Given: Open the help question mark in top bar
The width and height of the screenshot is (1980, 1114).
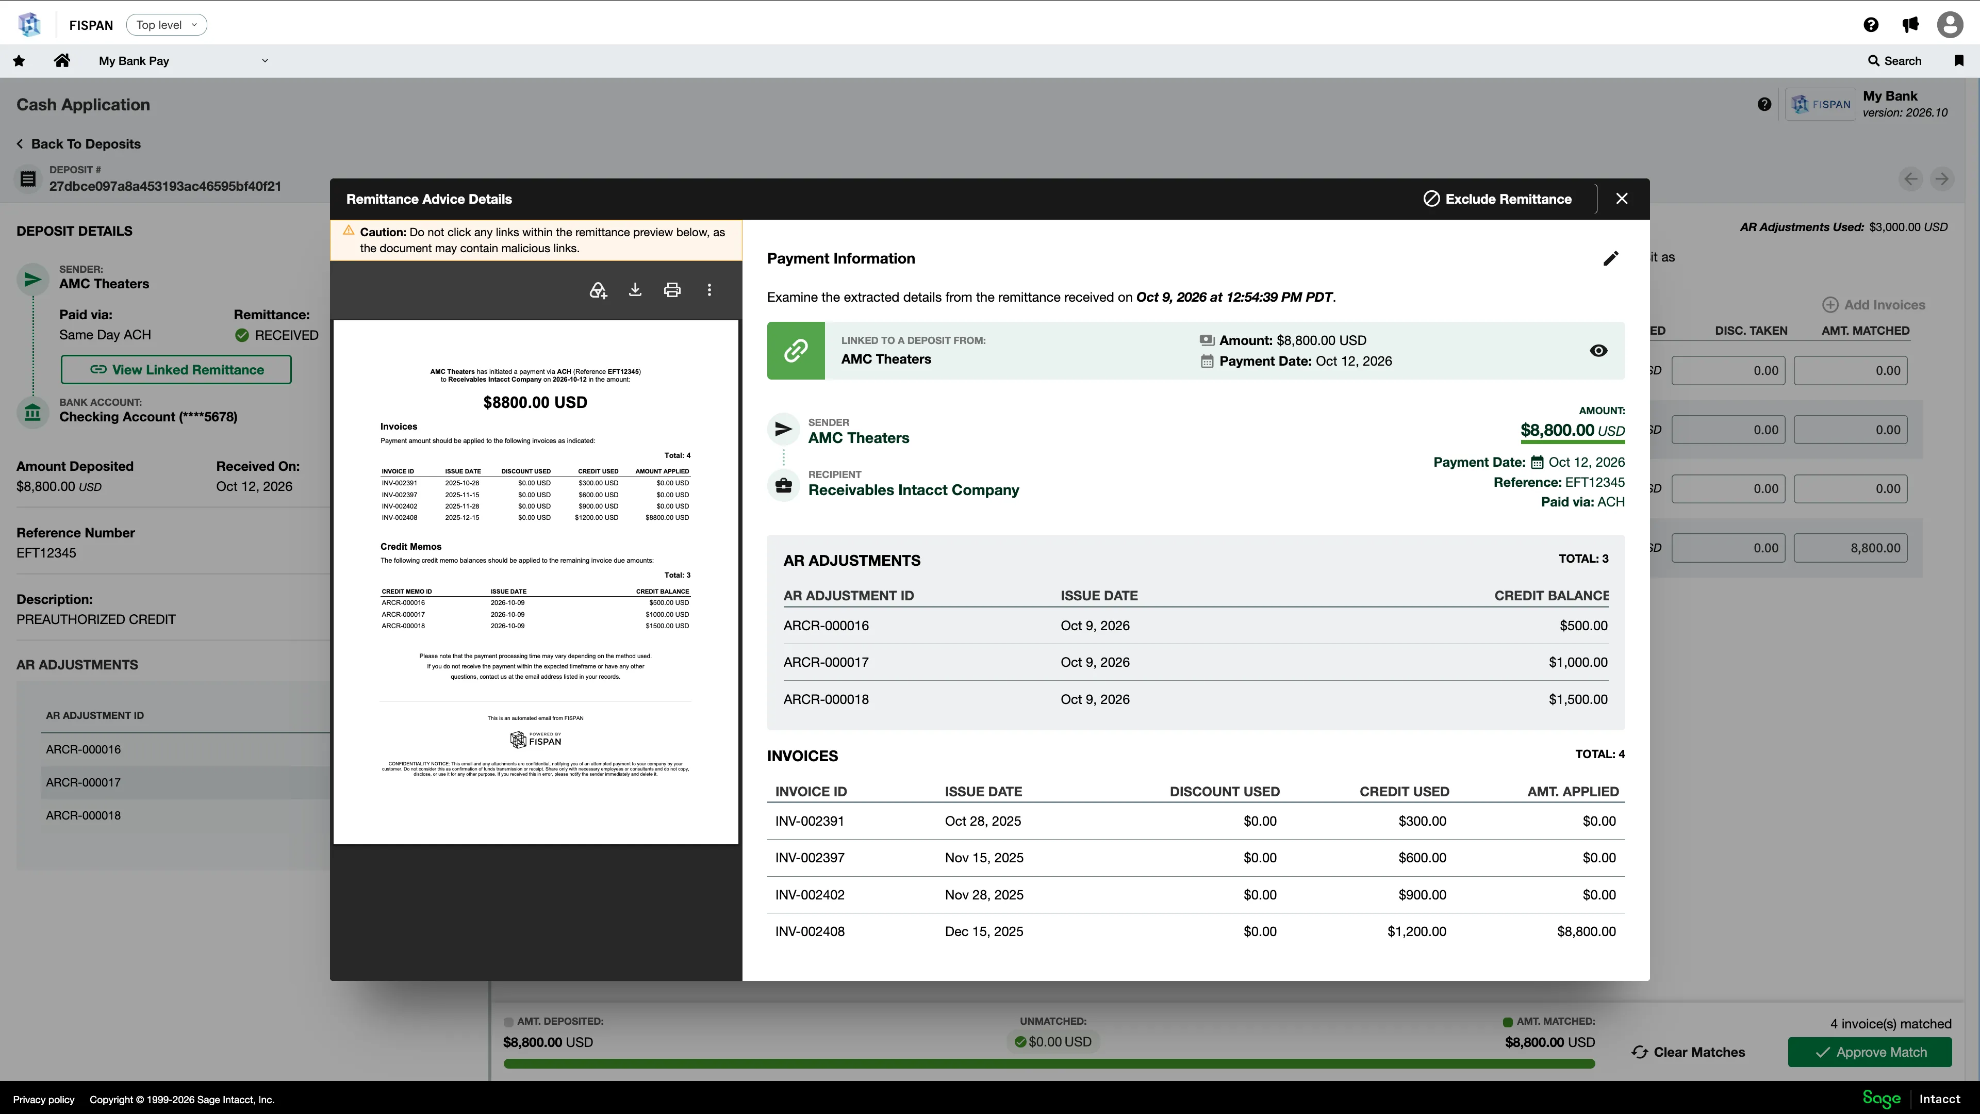Looking at the screenshot, I should pos(1871,25).
